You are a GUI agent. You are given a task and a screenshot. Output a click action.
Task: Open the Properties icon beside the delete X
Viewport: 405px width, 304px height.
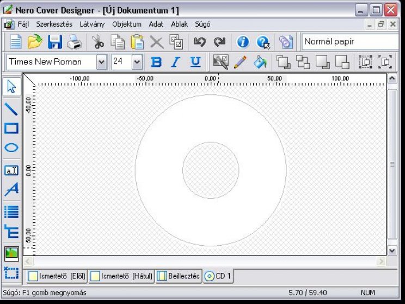coord(176,42)
